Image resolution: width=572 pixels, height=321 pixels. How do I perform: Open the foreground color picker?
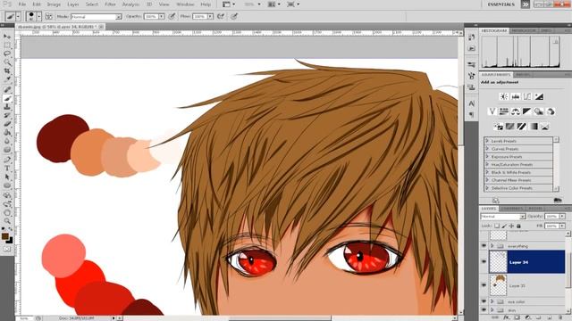pyautogui.click(x=4, y=236)
